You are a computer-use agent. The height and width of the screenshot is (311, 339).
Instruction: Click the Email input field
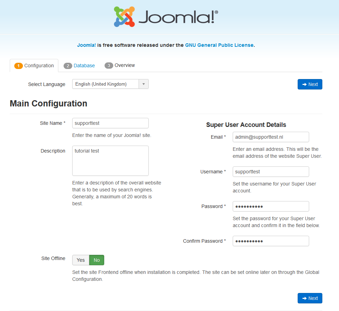[x=271, y=137]
